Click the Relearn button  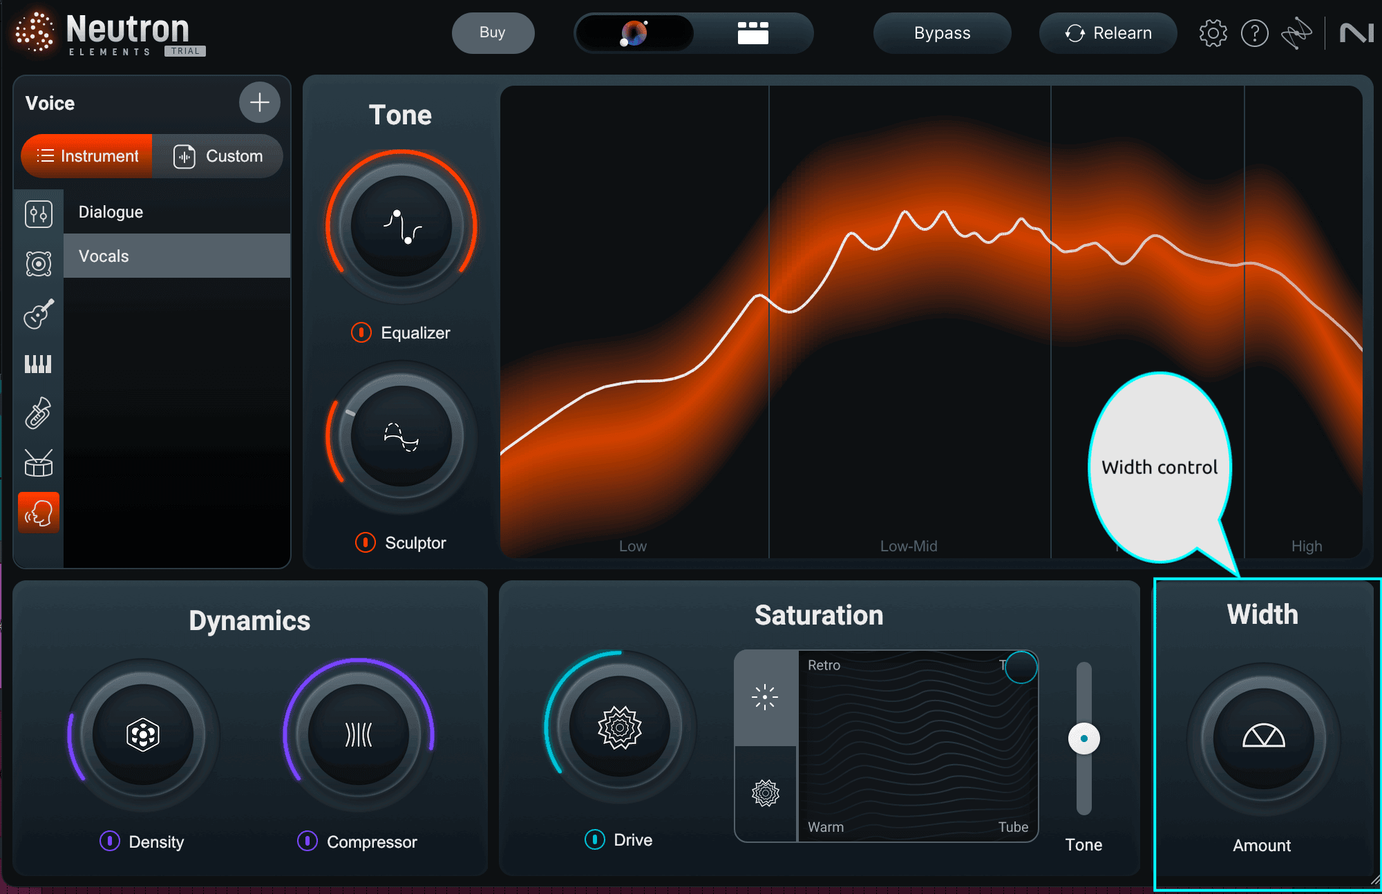click(x=1108, y=33)
